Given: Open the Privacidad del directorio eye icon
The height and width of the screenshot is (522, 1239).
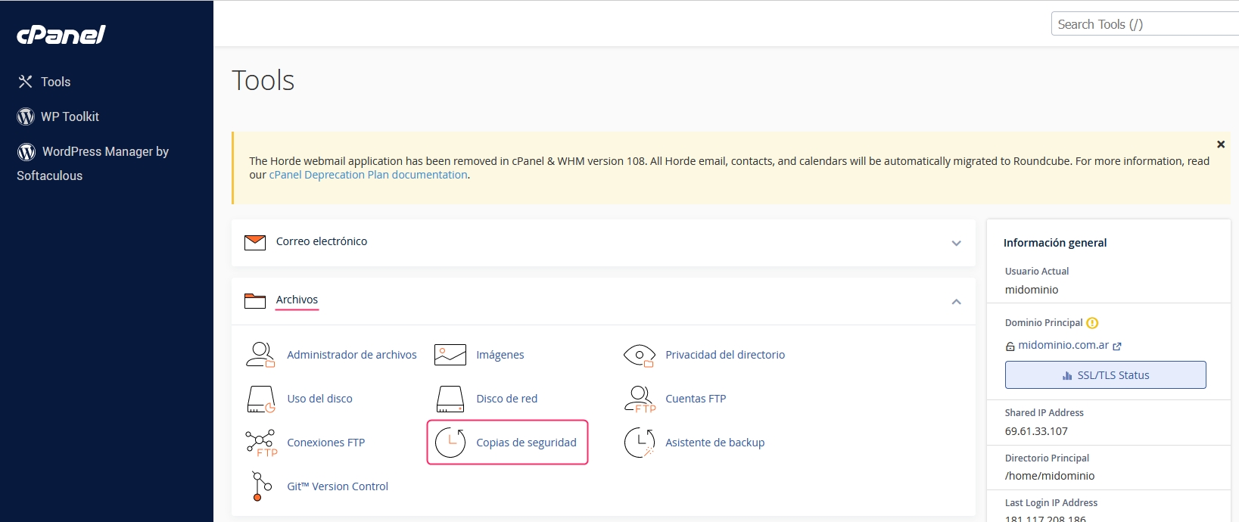Looking at the screenshot, I should 639,355.
